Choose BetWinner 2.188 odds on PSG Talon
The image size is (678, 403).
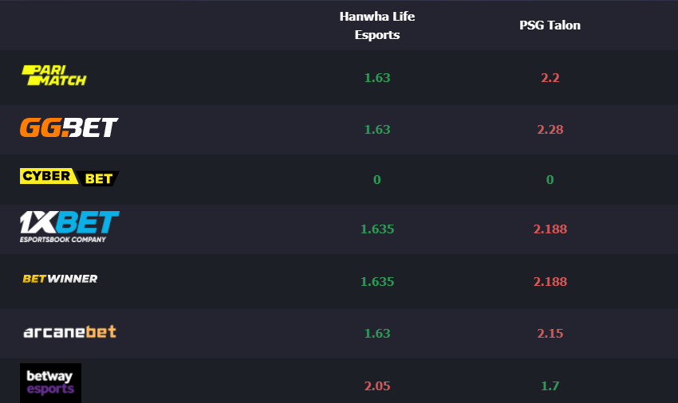click(x=550, y=282)
